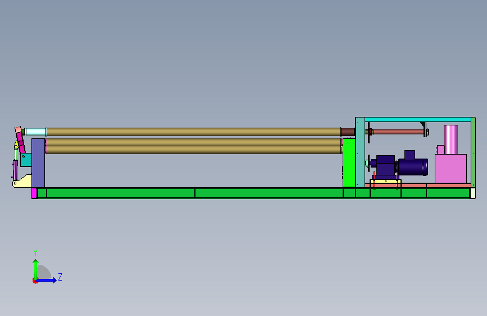Select the magenta lever arm at far left
Image resolution: width=487 pixels, height=316 pixels.
pos(20,142)
